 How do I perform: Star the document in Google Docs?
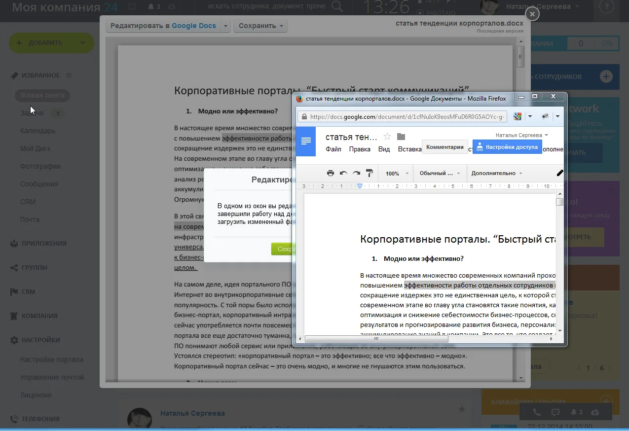pos(387,137)
